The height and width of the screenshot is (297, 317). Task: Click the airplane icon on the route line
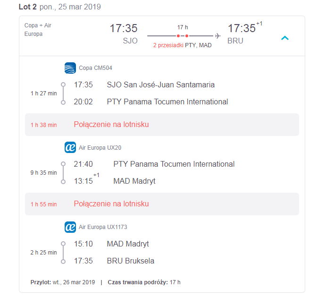point(218,36)
